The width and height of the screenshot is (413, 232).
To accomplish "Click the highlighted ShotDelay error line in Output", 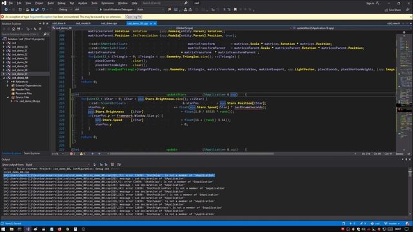I will coord(109,175).
